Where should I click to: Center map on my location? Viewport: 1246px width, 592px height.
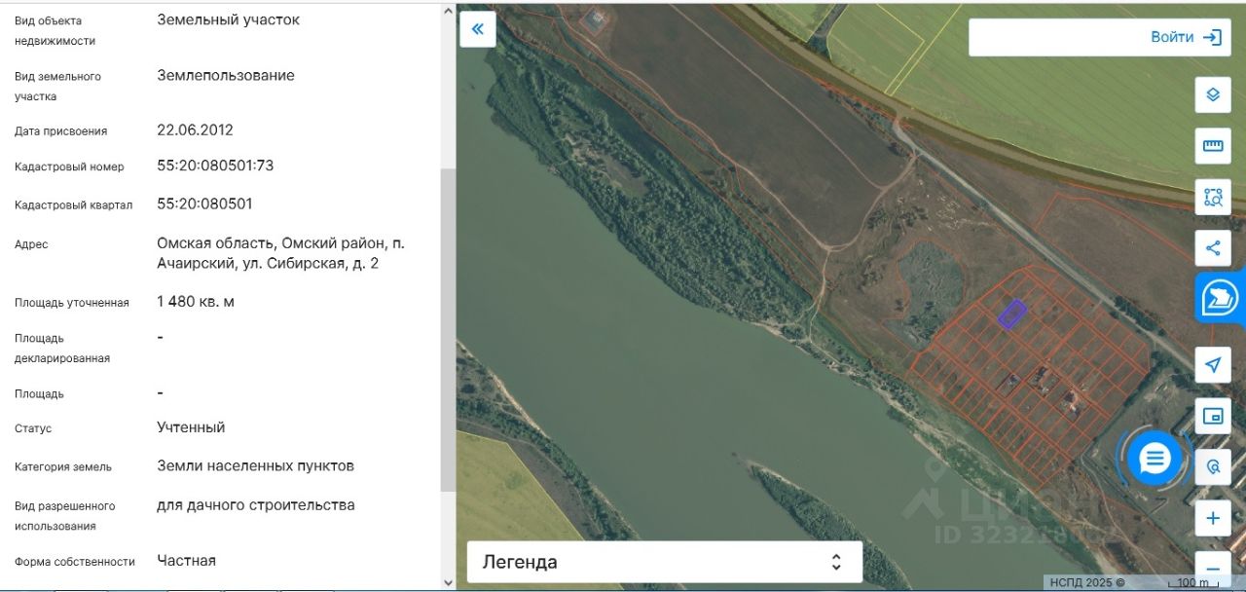1213,365
